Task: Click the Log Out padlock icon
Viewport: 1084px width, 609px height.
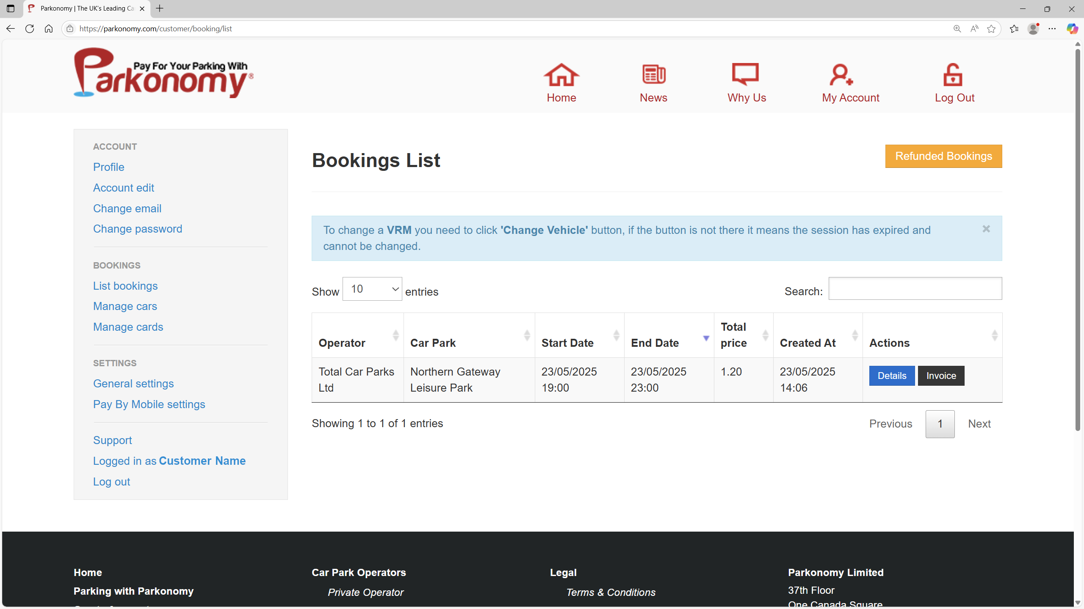Action: click(x=953, y=74)
